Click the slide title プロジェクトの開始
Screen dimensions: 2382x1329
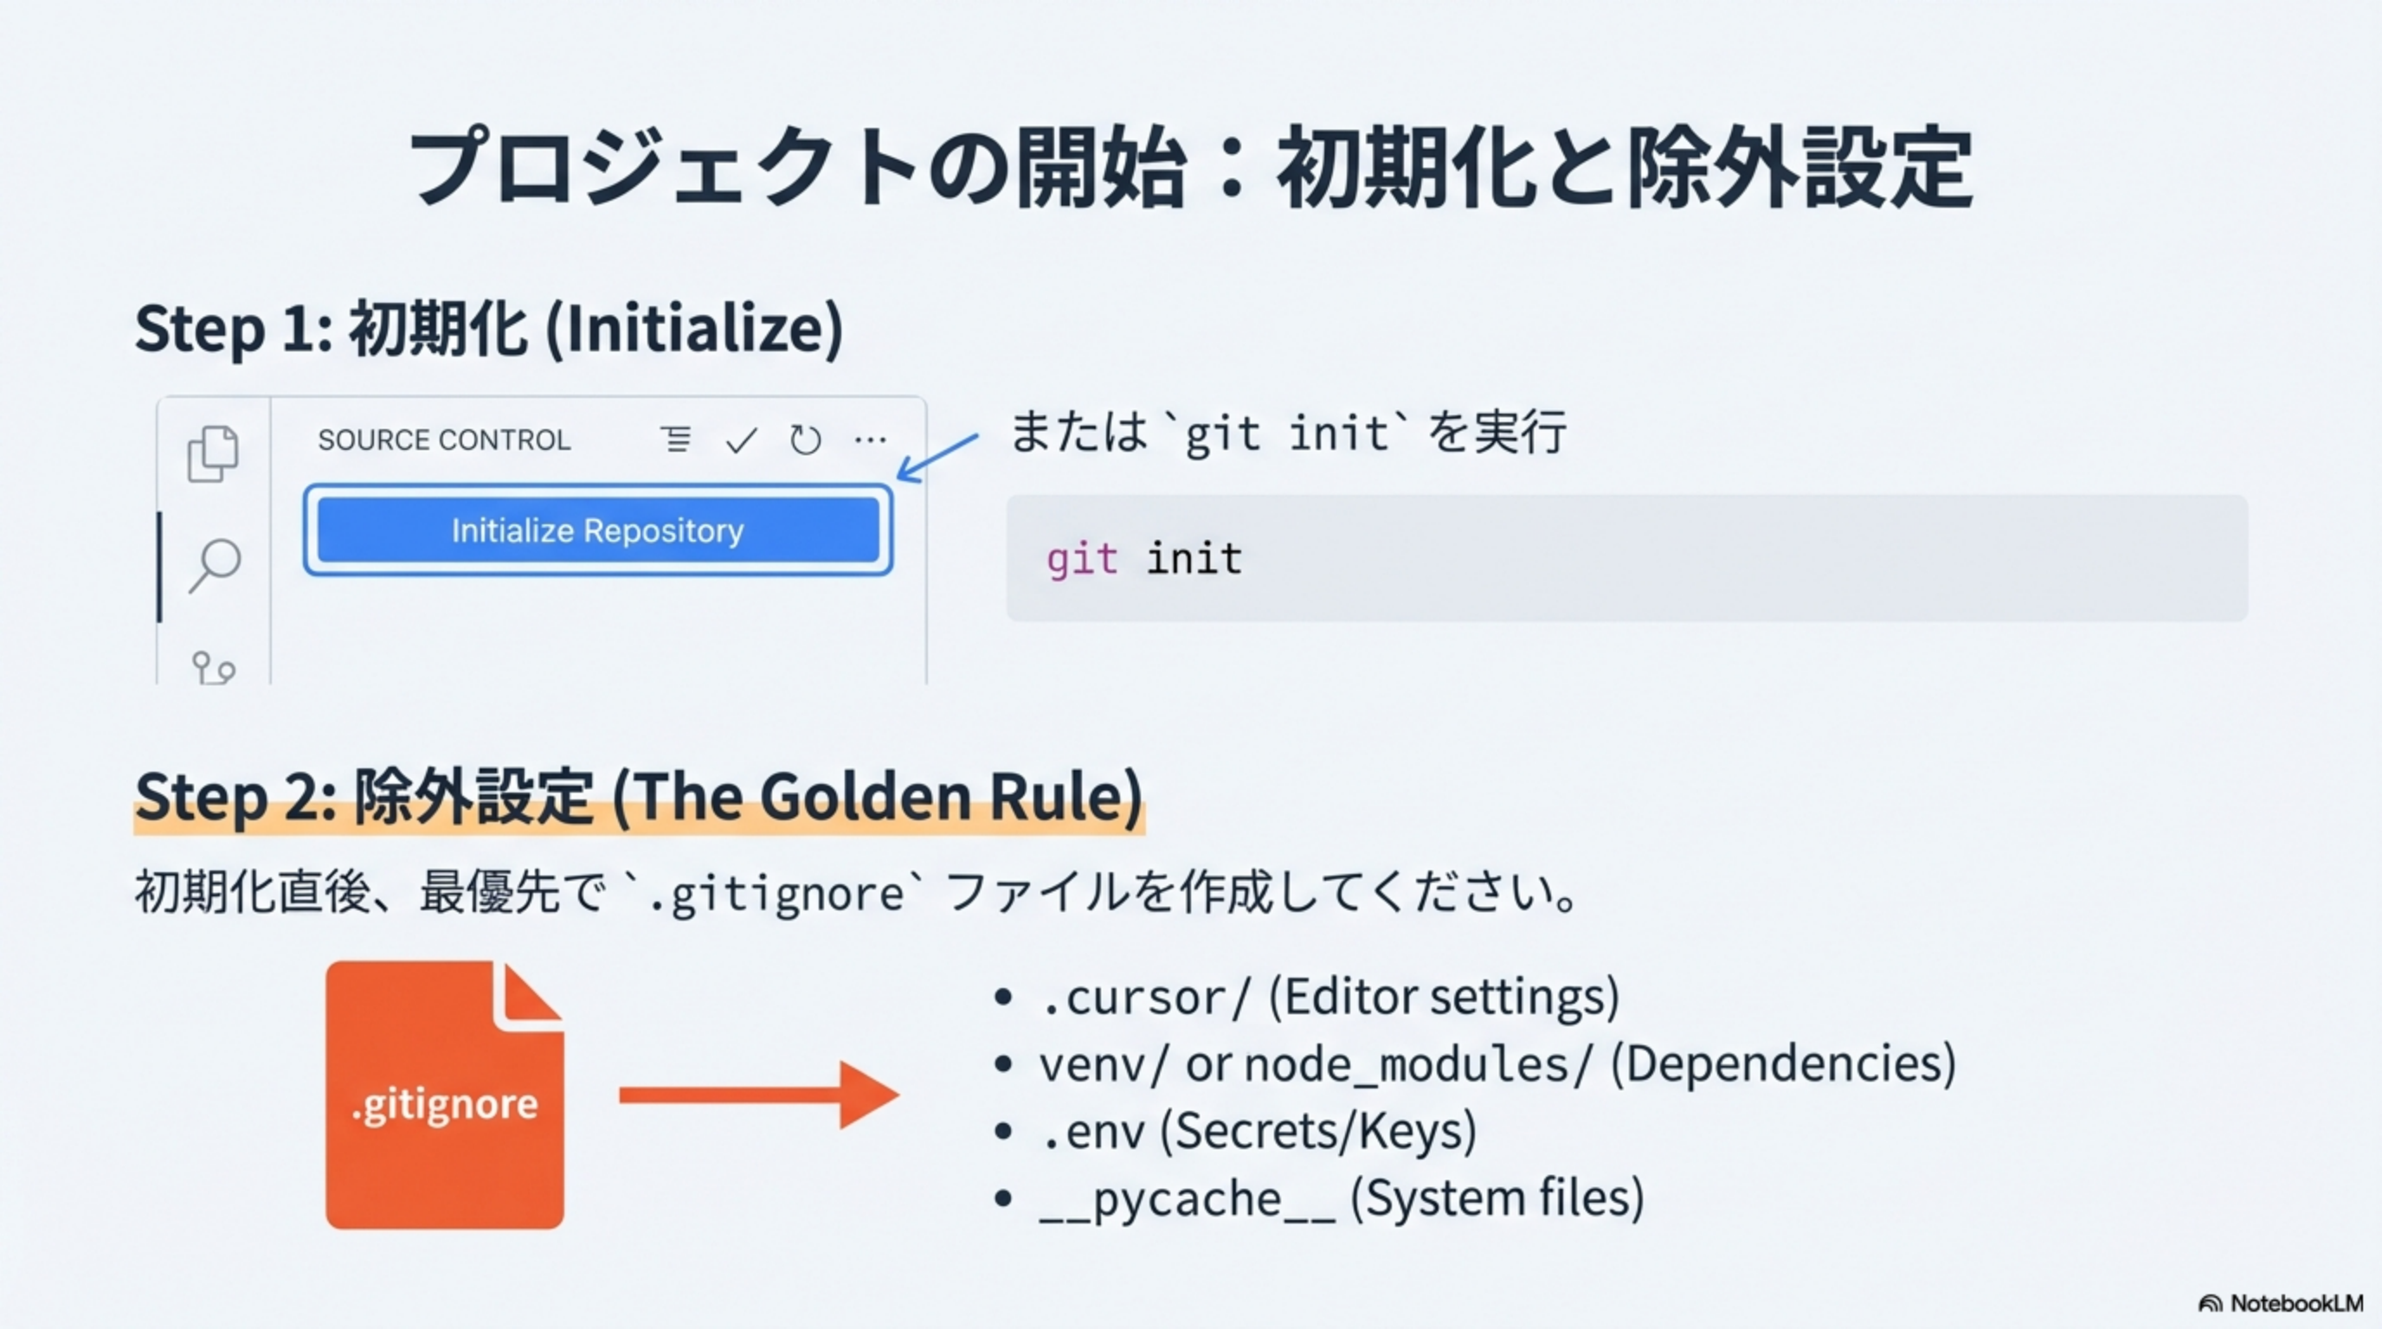point(1191,168)
